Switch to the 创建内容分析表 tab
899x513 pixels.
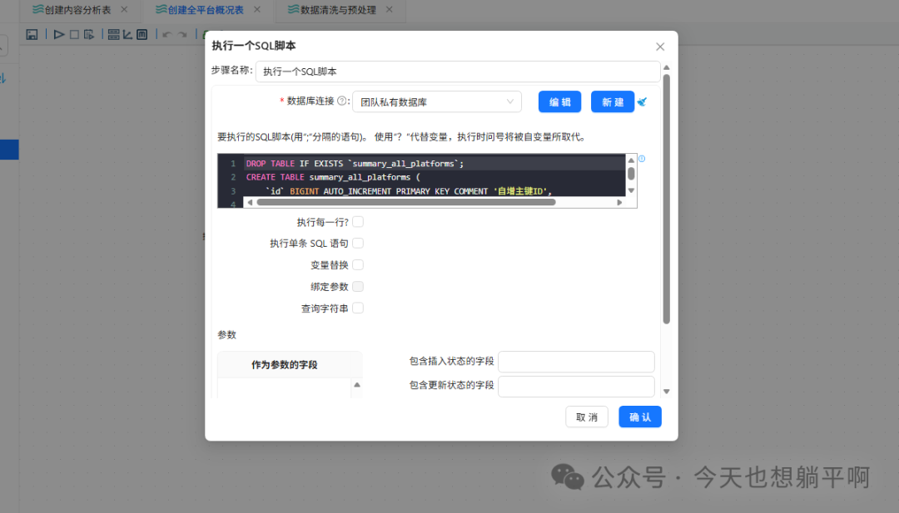point(77,10)
